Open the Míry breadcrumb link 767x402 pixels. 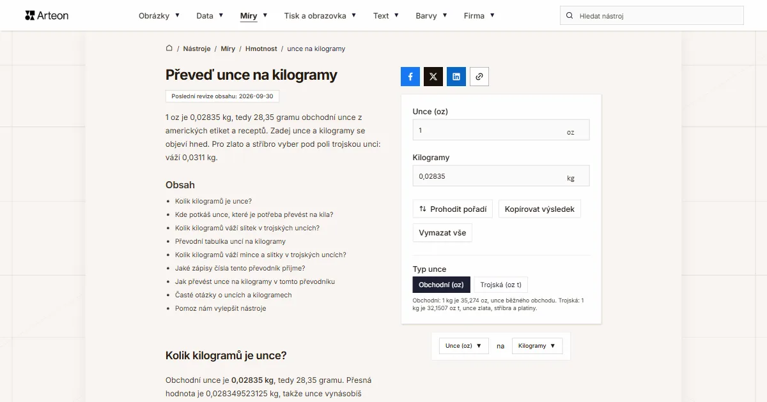[x=228, y=48]
